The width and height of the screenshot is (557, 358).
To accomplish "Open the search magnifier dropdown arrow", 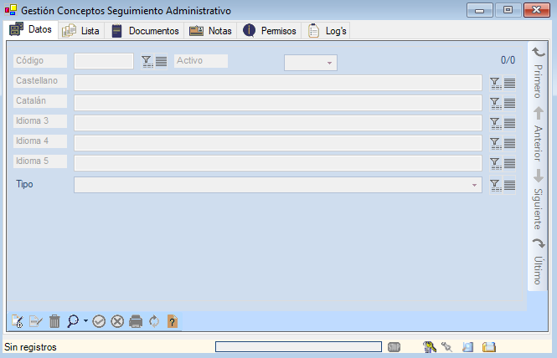I will click(x=85, y=321).
